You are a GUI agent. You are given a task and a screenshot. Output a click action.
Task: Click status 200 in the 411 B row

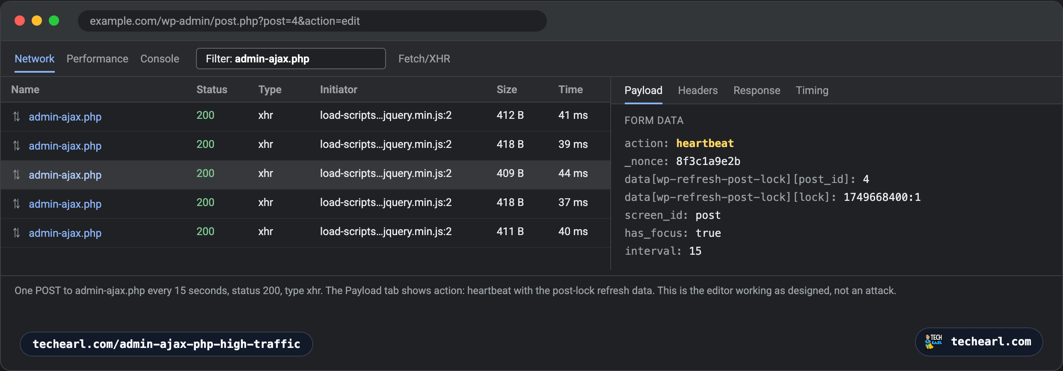(x=205, y=231)
